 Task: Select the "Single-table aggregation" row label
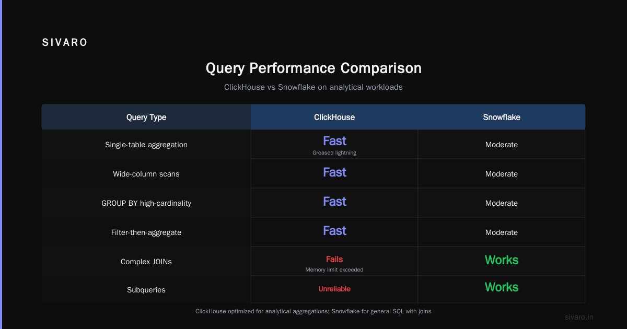(146, 145)
